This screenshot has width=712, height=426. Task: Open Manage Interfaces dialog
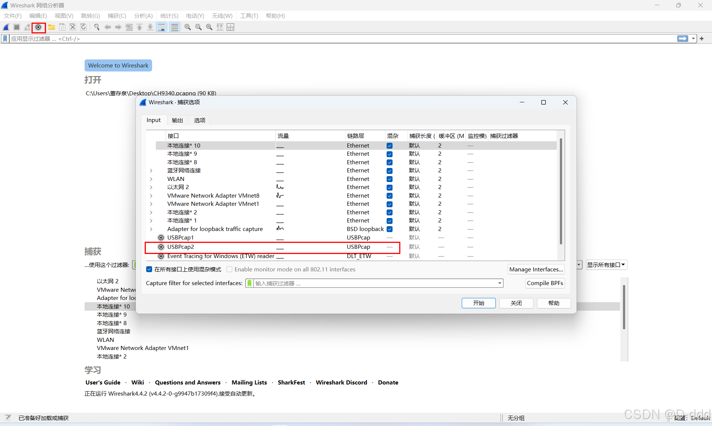pyautogui.click(x=536, y=269)
